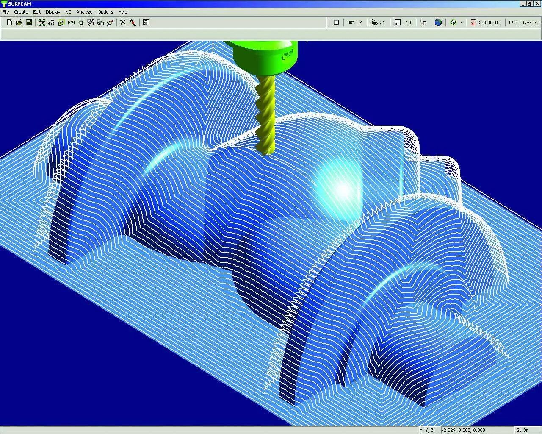Click the GL On status indicator
This screenshot has width=542, height=434.
[528, 430]
